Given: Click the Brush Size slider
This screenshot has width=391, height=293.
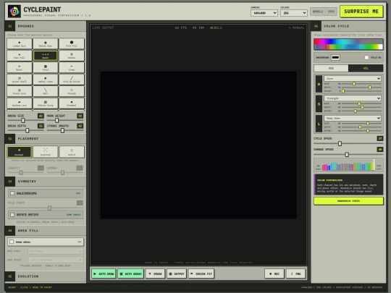Looking at the screenshot, I should pos(25,120).
